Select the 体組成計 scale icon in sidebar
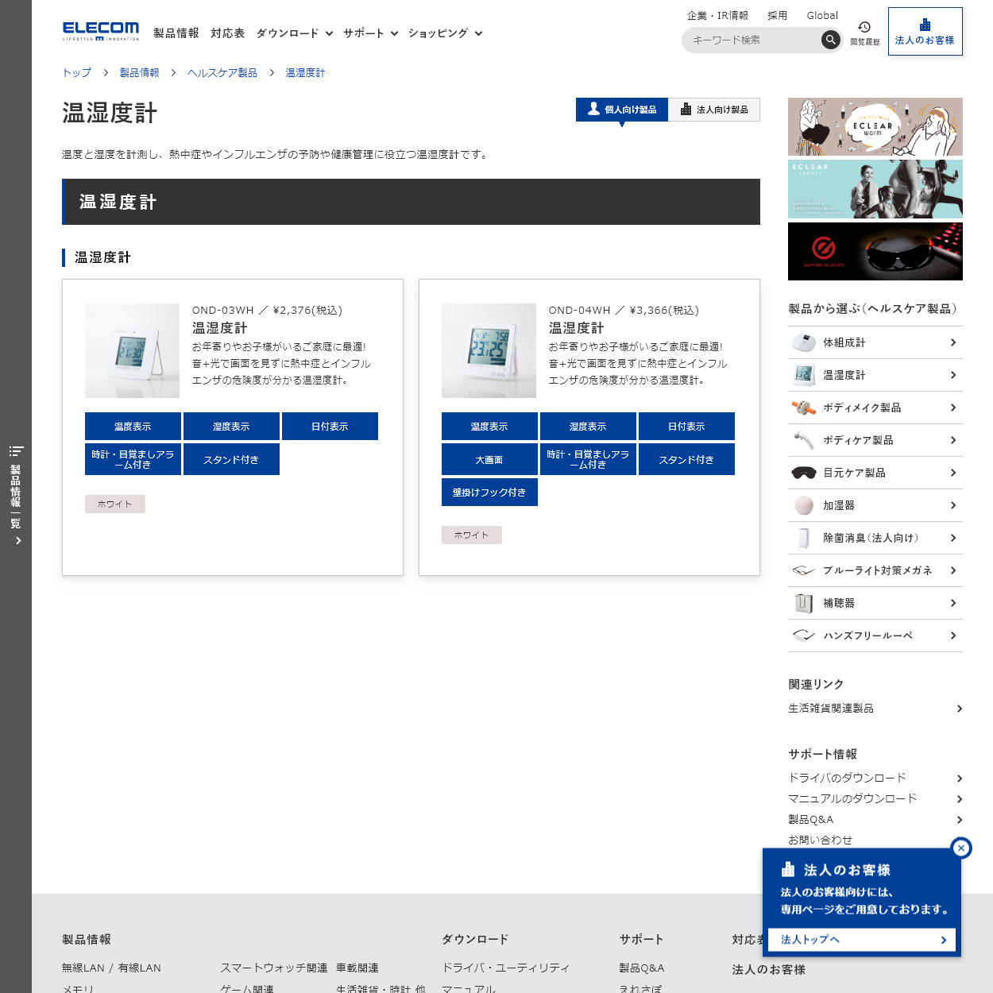Screen dimensions: 993x993 tap(803, 342)
